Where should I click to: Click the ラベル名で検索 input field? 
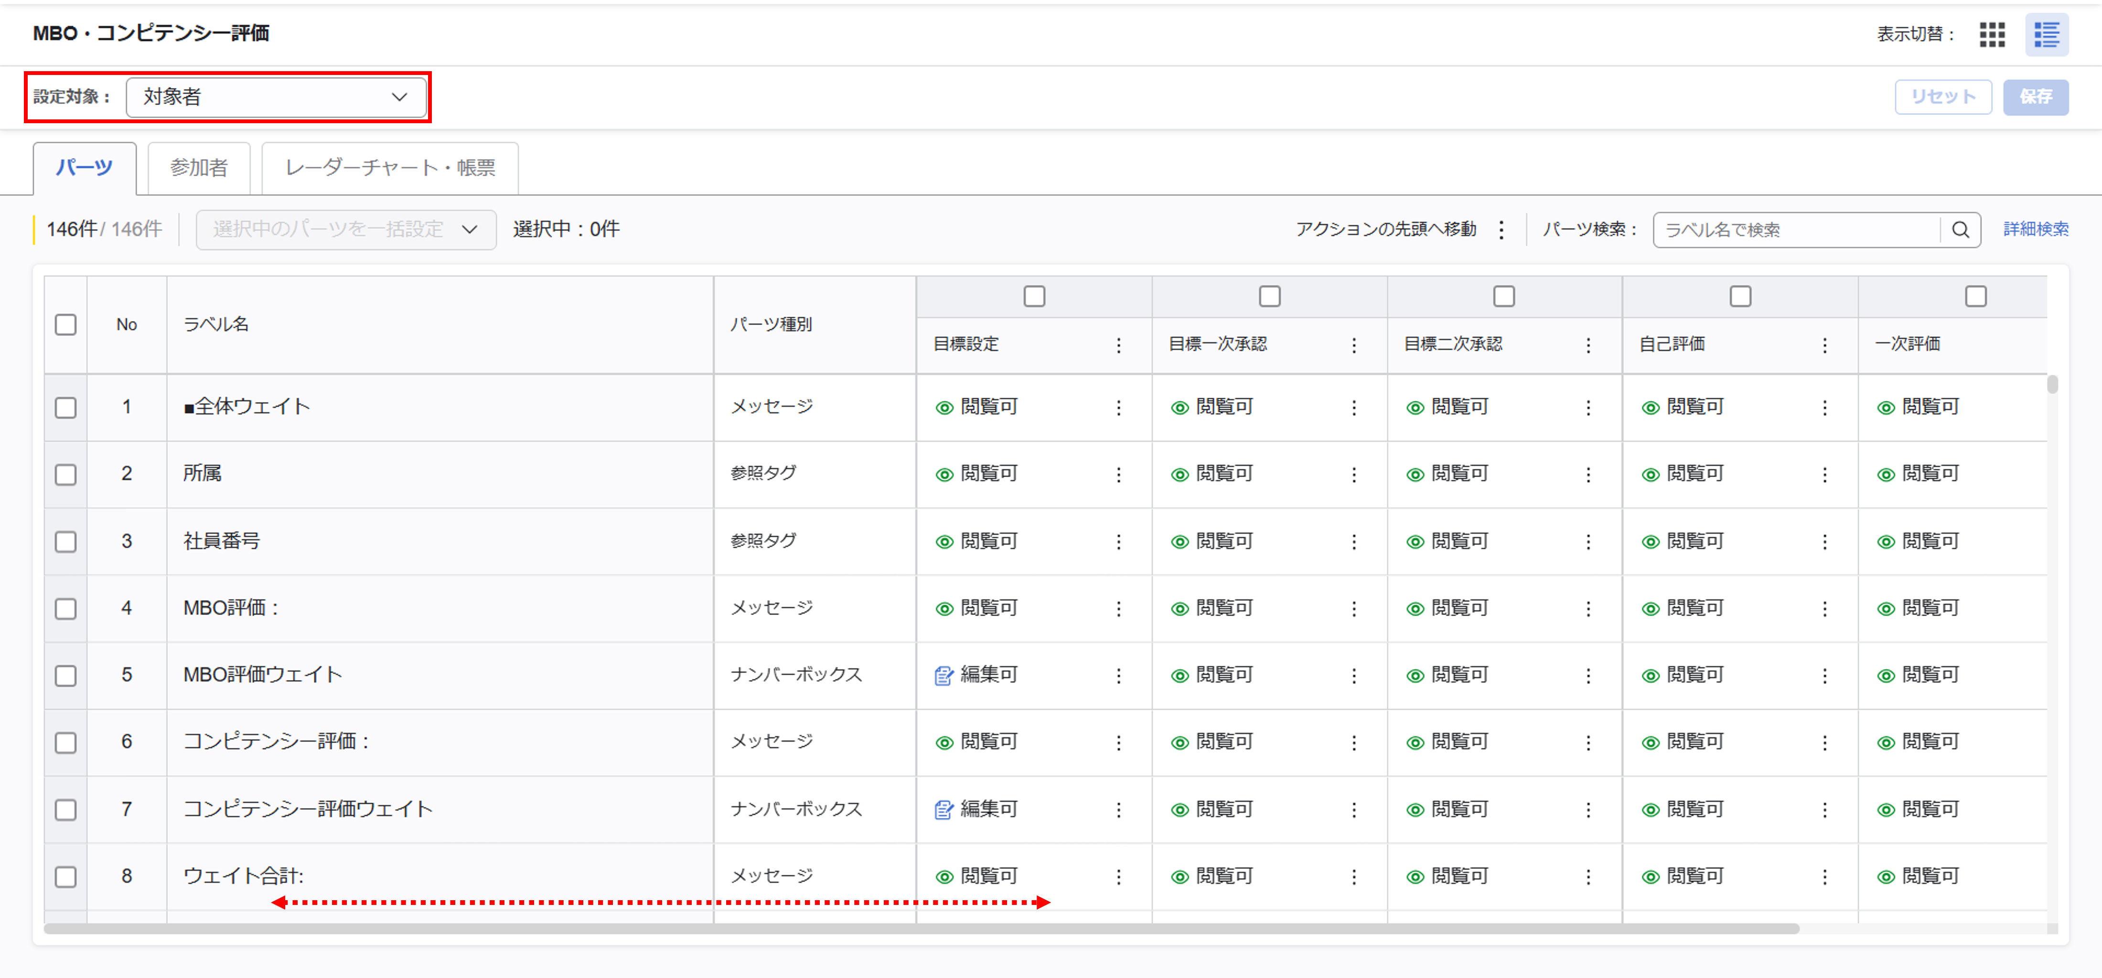[1795, 230]
